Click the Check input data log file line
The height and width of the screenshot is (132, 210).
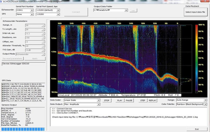tap(125, 117)
